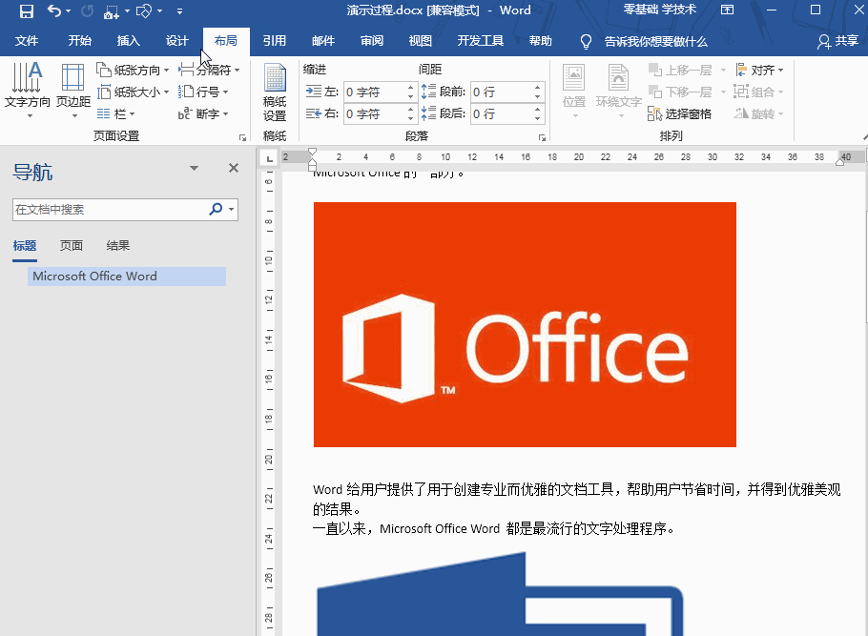Switch to the 邮件 Mailings tab
Image resolution: width=868 pixels, height=636 pixels.
pyautogui.click(x=322, y=41)
